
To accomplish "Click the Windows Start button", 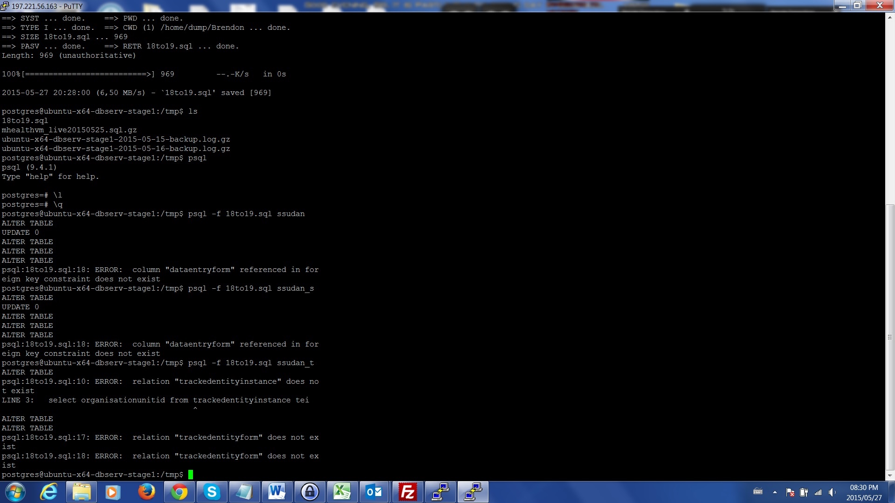I will 15,492.
